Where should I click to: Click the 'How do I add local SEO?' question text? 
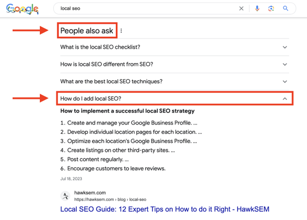pos(91,98)
